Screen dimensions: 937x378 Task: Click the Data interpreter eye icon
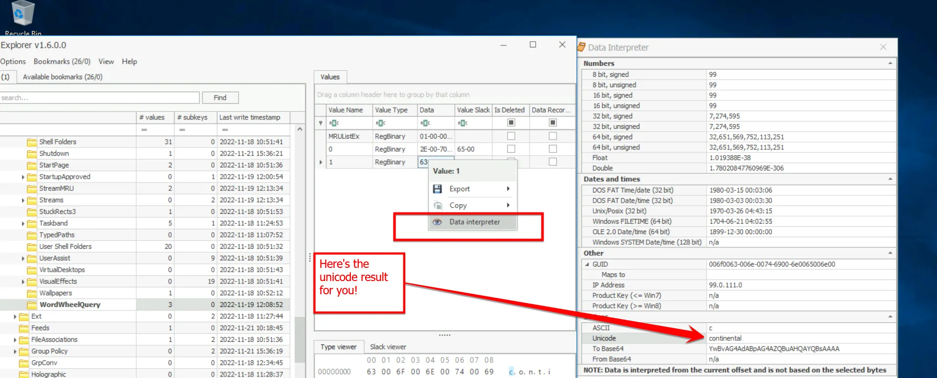(x=437, y=222)
